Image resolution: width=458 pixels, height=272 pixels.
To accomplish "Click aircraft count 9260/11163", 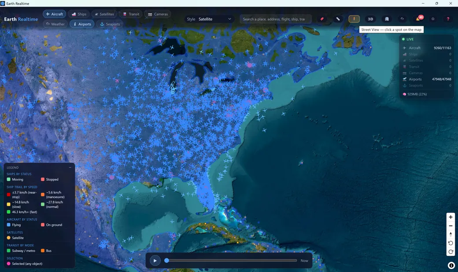I will click(x=442, y=48).
